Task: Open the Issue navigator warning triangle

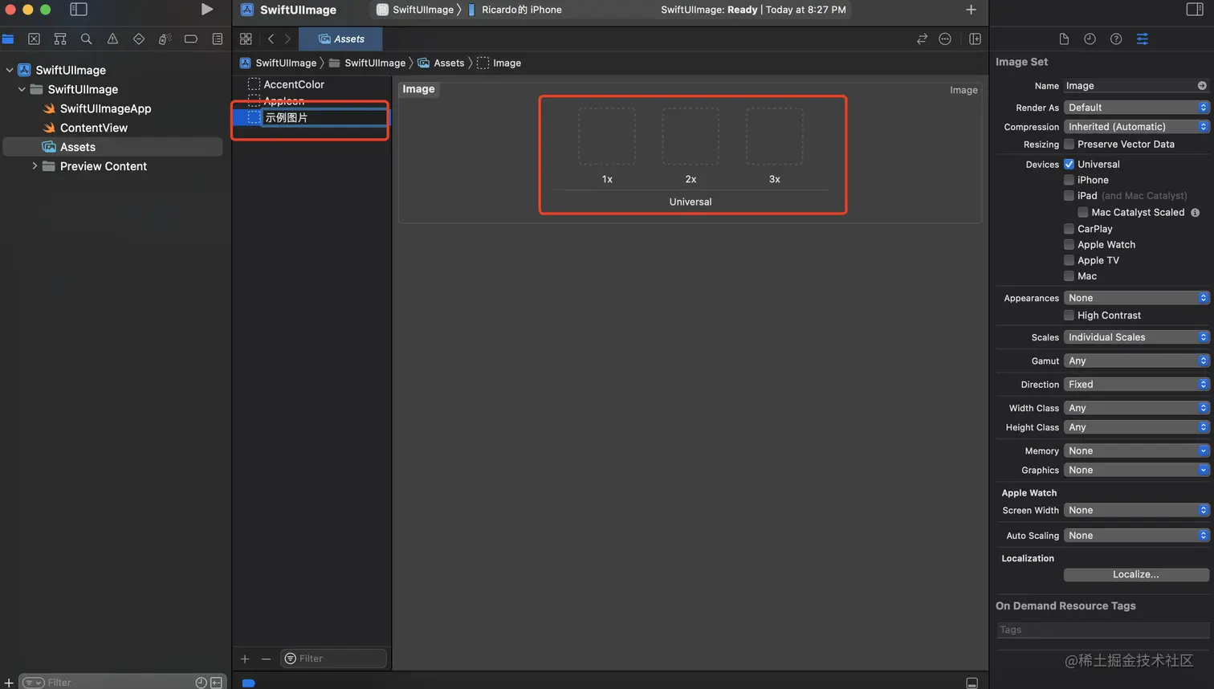Action: (x=112, y=39)
